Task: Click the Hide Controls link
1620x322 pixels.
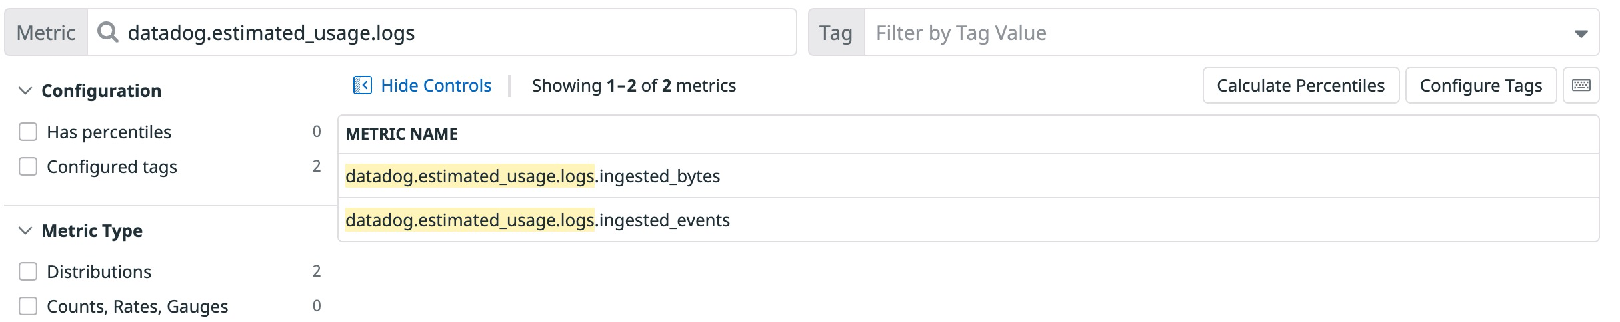Action: (436, 86)
